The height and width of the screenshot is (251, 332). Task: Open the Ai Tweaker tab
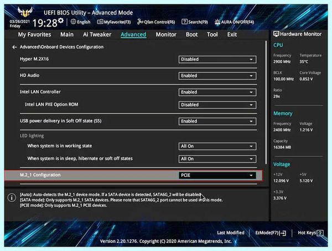pyautogui.click(x=97, y=34)
